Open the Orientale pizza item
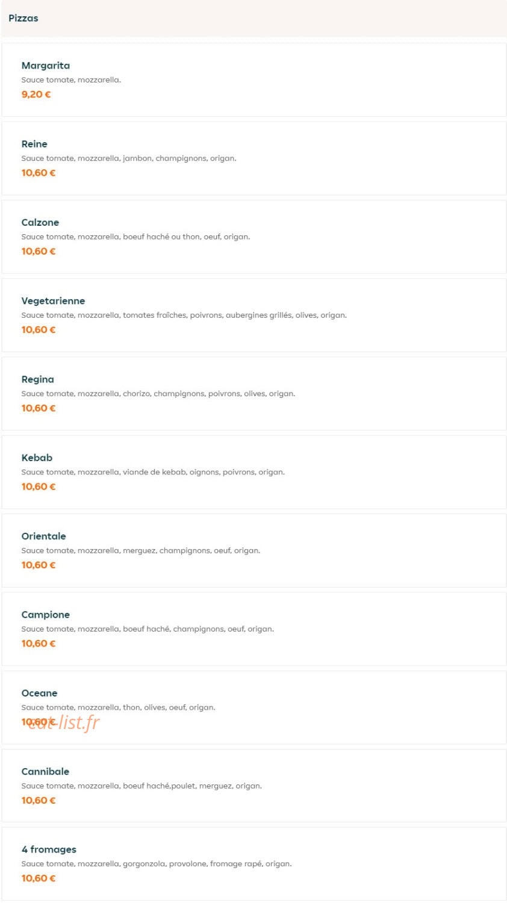 click(x=253, y=550)
